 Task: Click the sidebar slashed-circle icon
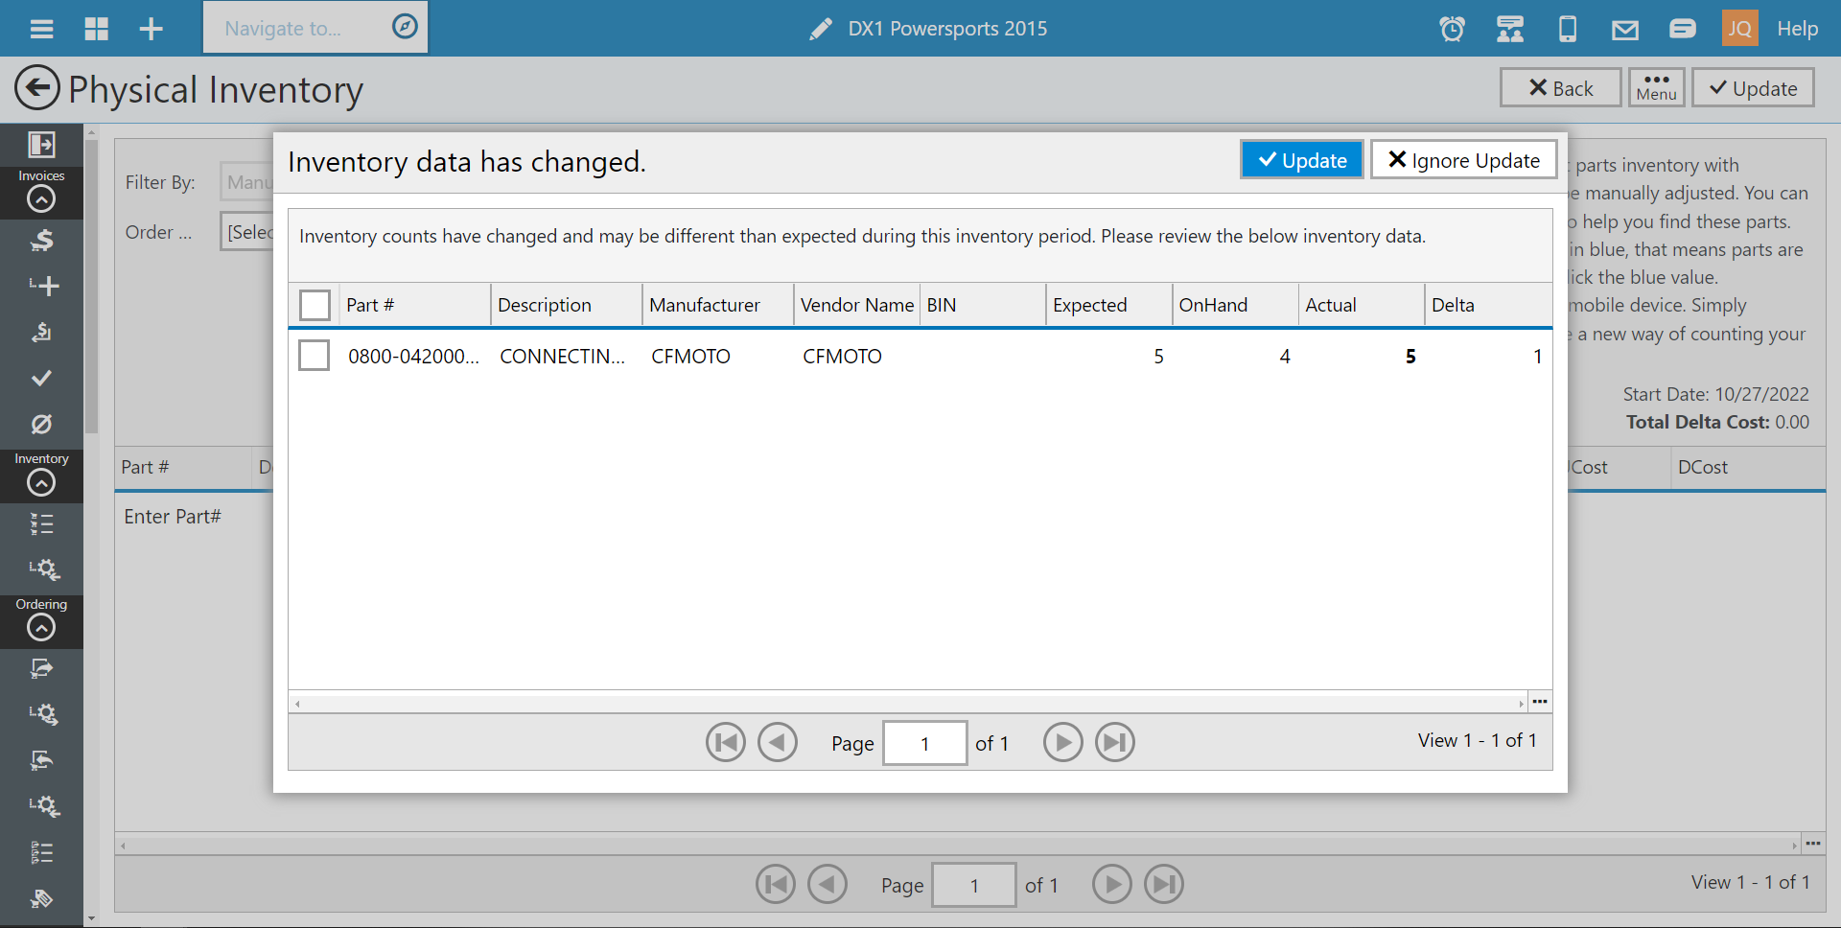coord(41,424)
